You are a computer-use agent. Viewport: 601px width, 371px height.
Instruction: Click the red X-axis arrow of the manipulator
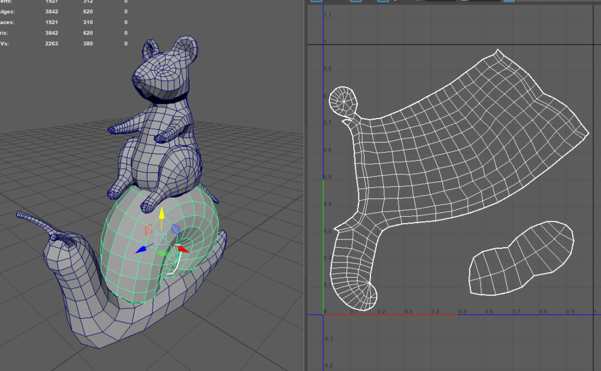pos(183,249)
